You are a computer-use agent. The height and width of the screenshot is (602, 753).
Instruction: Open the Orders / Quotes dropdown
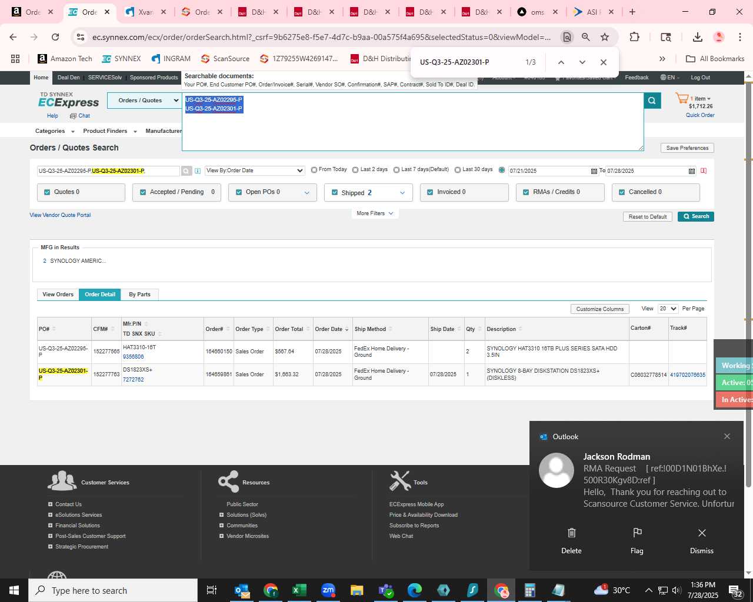coord(145,101)
